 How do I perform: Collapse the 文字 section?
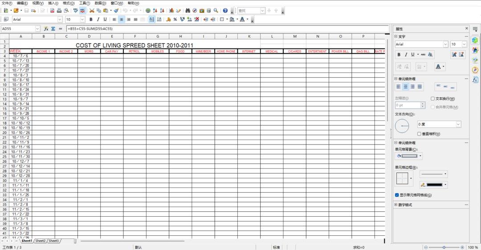[396, 36]
